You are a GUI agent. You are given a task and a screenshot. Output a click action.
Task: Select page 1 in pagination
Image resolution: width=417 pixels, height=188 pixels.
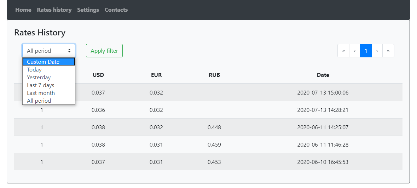coord(366,51)
